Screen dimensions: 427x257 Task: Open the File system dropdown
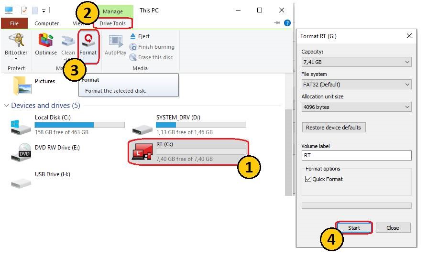[356, 85]
